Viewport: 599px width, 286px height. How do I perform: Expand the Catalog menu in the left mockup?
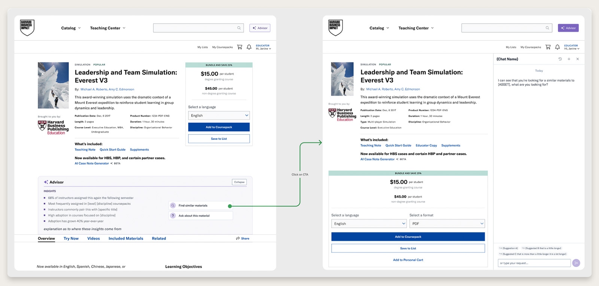click(x=71, y=28)
